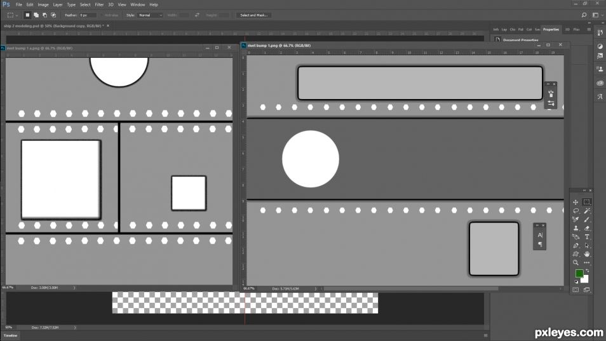
Task: Open the Search icon in options bar
Action: pos(584,15)
